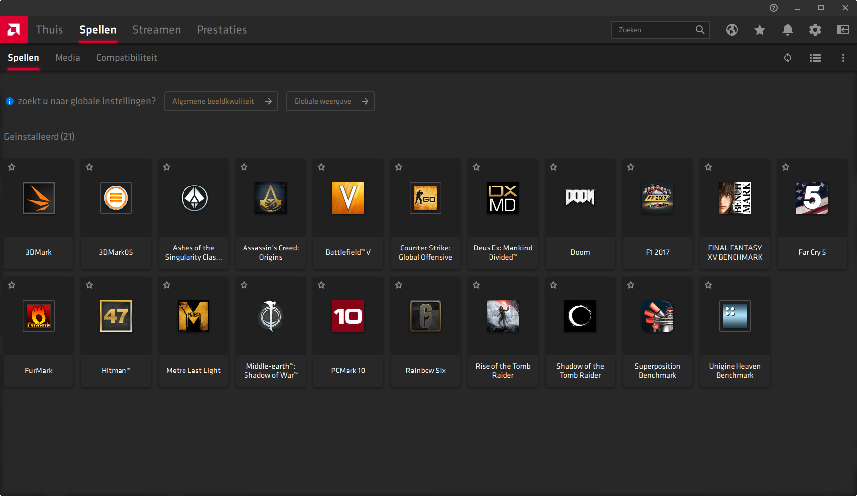Open the favorites star icon in header
Viewport: 857px width, 496px height.
tap(760, 30)
